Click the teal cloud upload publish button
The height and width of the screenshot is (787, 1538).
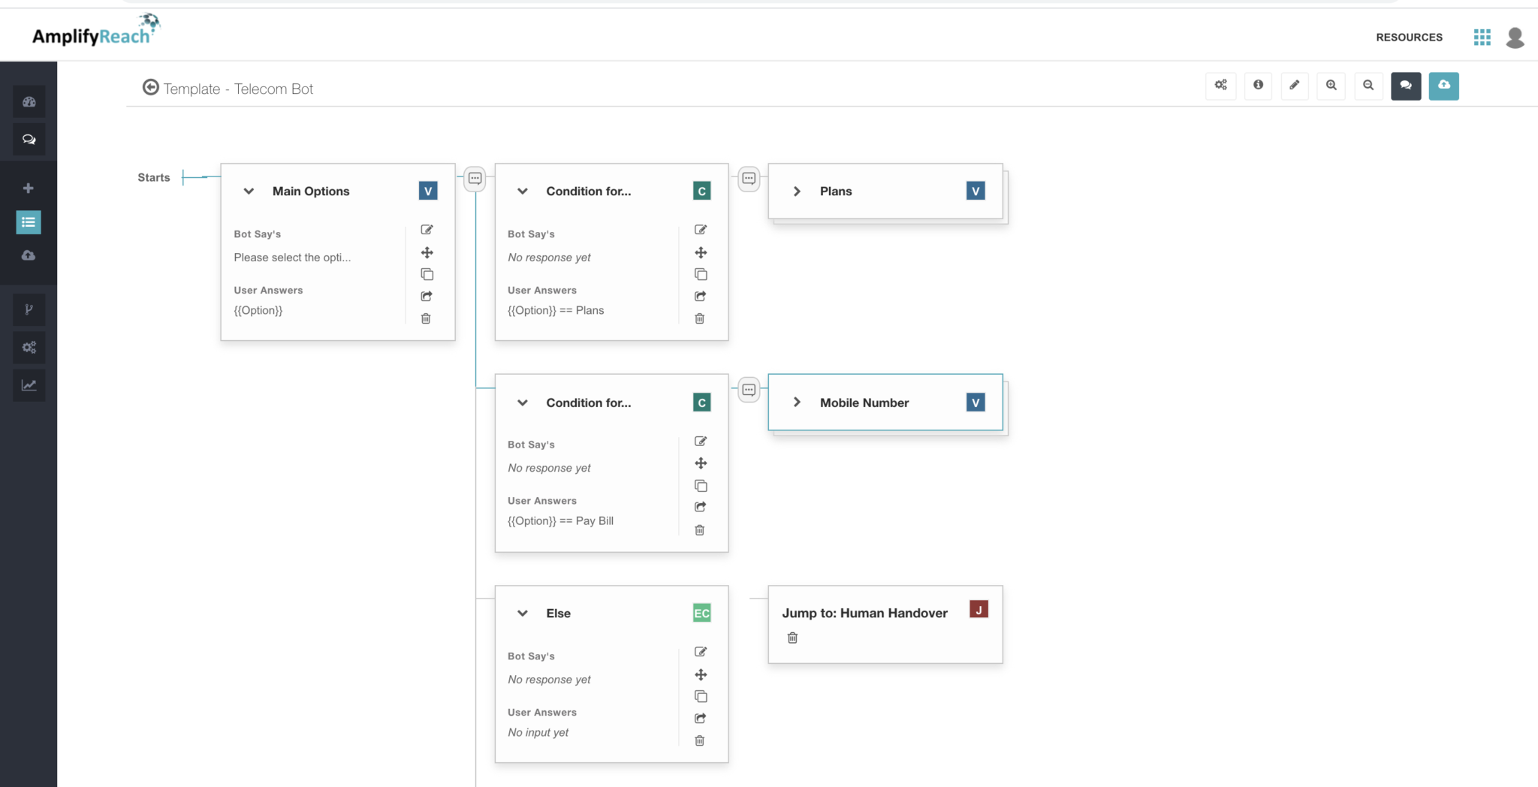tap(1443, 86)
